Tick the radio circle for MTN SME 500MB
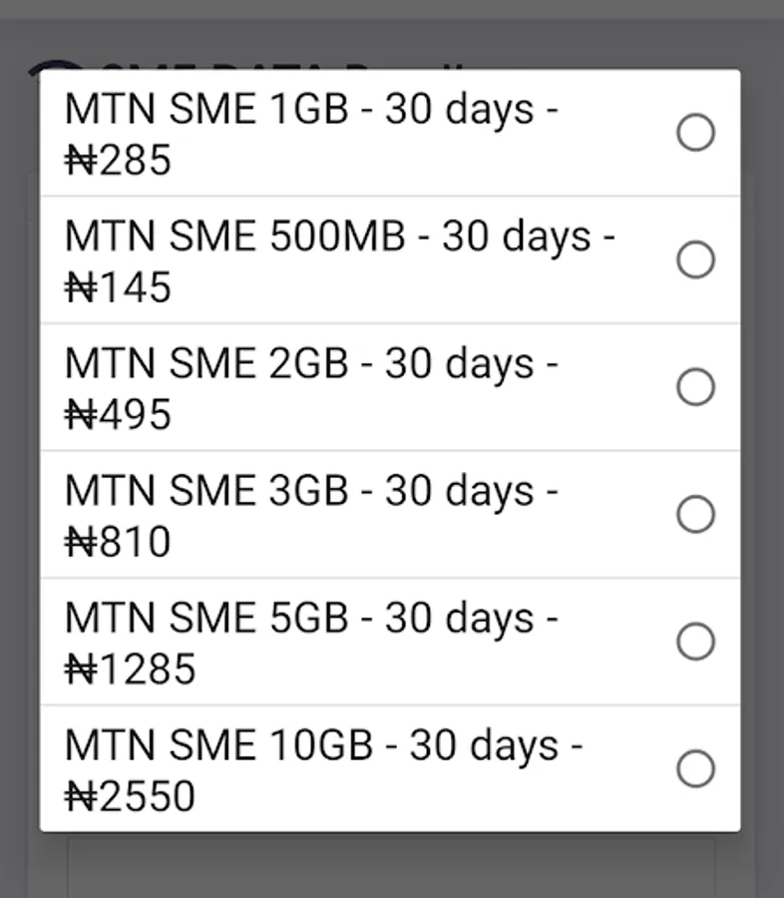784x898 pixels. 695,260
